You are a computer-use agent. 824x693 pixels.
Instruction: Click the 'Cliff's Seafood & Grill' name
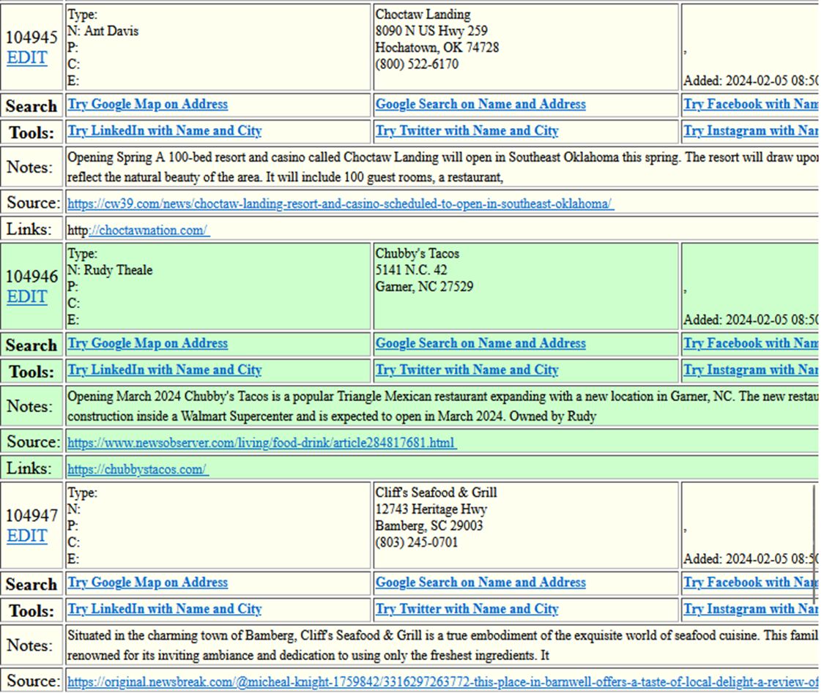(437, 492)
